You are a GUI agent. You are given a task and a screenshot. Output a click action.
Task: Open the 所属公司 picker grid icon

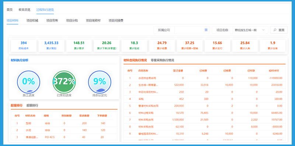(206, 30)
